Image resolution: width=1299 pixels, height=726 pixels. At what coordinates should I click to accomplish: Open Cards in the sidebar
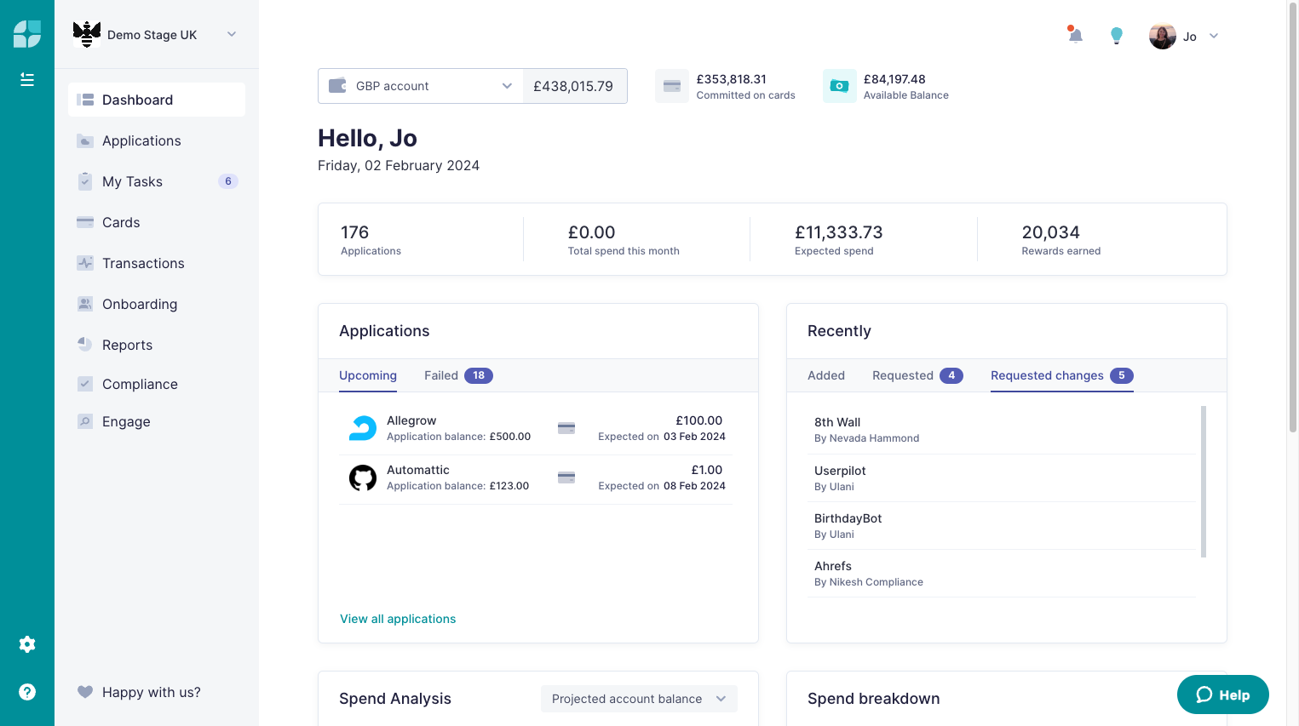(157, 222)
